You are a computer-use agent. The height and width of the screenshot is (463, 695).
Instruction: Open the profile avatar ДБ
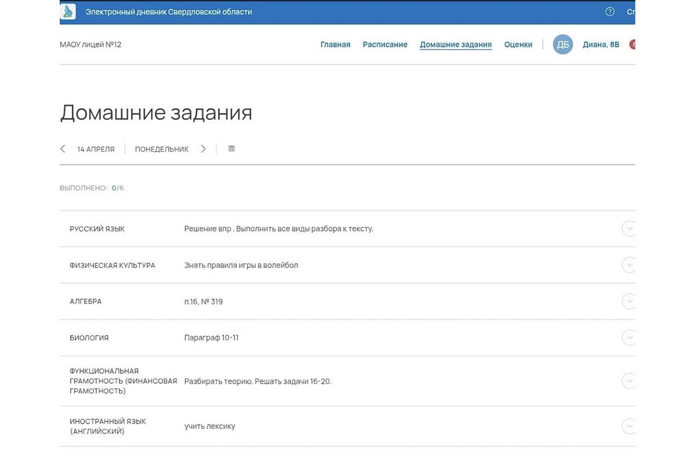click(x=562, y=44)
